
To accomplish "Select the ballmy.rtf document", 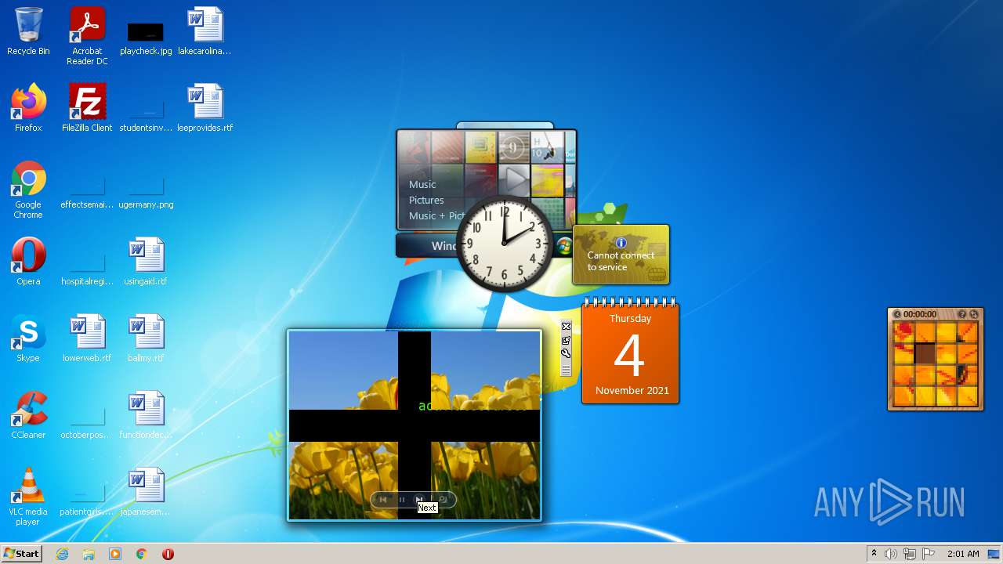I will pyautogui.click(x=146, y=338).
